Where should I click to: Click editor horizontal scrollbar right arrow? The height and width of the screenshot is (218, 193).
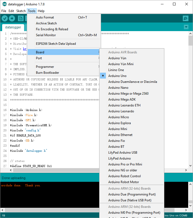[x=186, y=170]
